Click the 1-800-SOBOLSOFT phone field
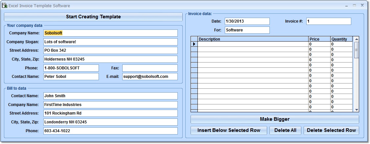The width and height of the screenshot is (370, 144). coord(71,68)
